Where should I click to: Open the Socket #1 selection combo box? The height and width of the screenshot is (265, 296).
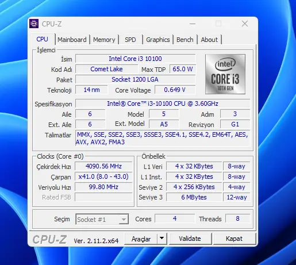102,219
